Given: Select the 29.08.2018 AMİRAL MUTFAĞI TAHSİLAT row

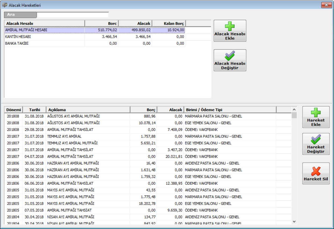Looking at the screenshot, I should pos(70,130).
